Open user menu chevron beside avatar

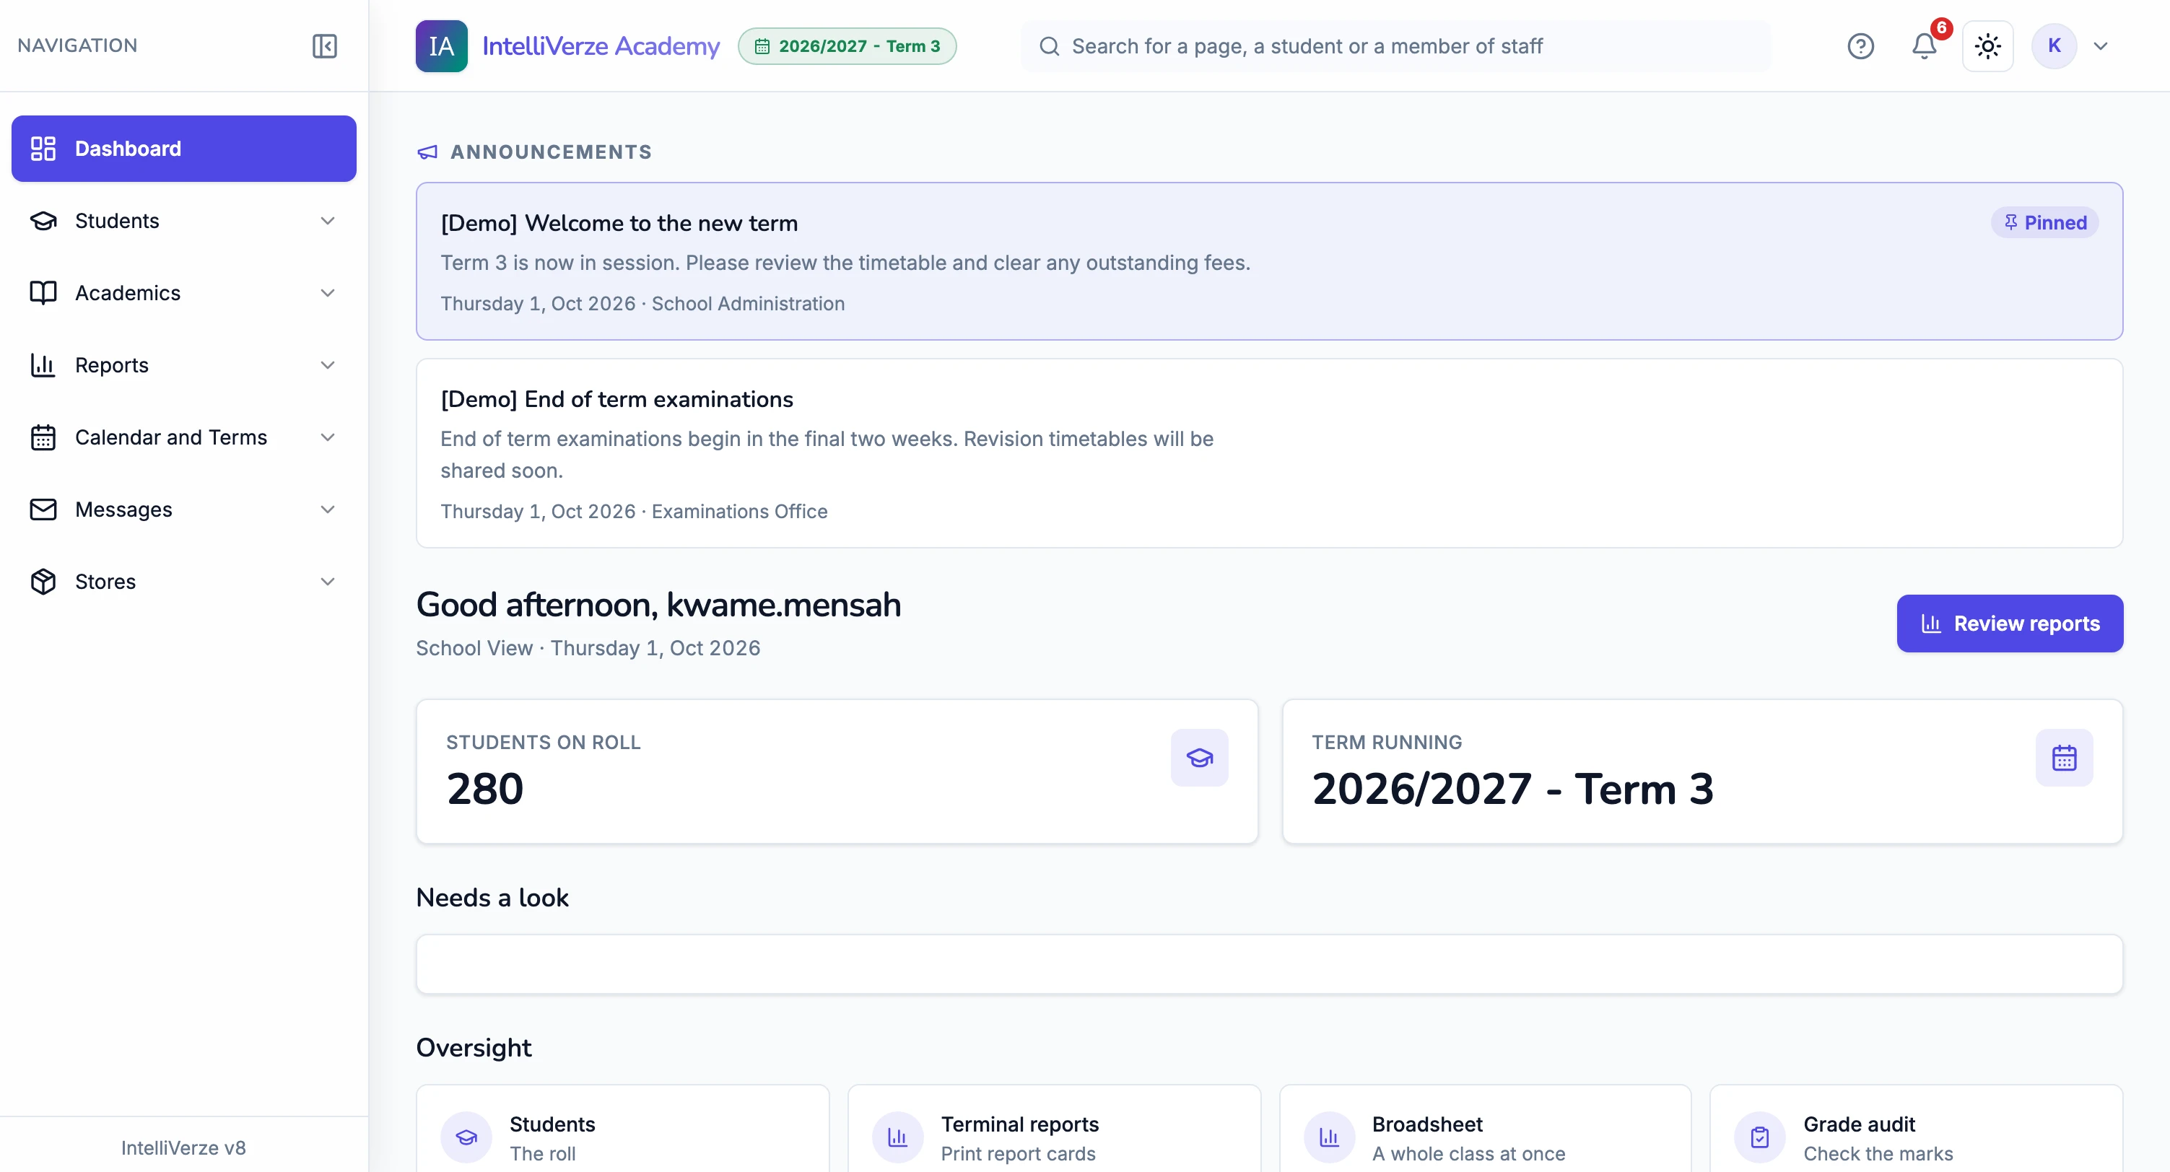pos(2101,46)
